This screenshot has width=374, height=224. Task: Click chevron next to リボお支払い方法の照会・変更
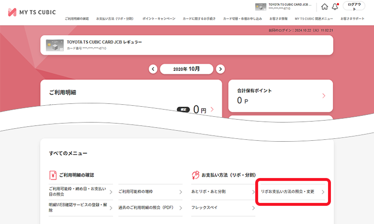click(x=323, y=192)
